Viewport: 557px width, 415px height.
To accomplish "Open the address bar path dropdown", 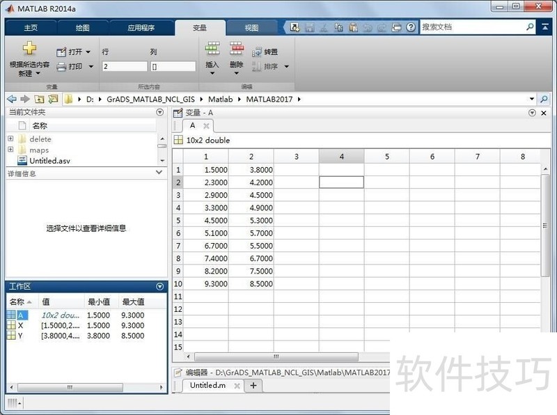I will tap(532, 99).
